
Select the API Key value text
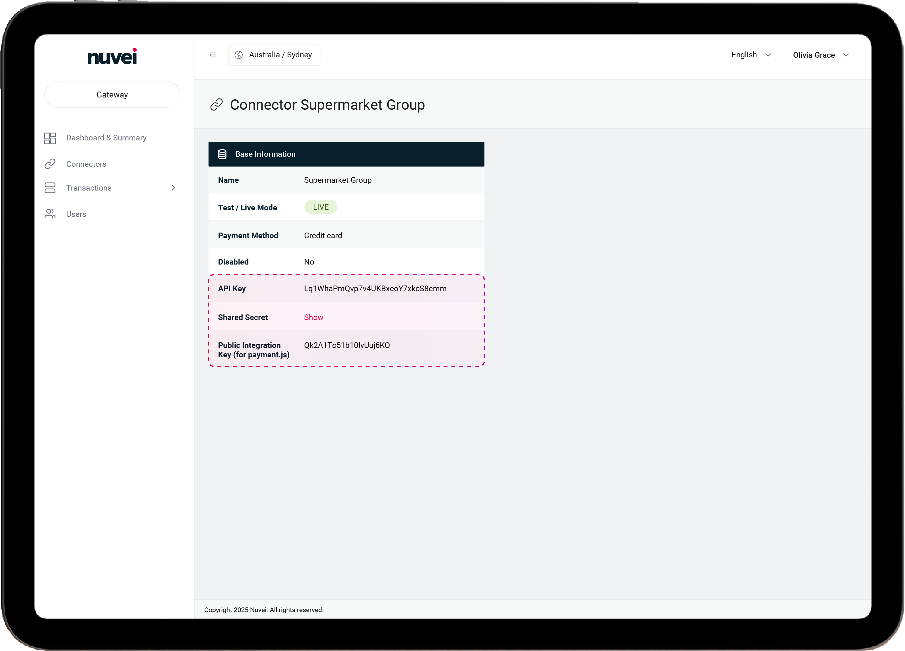[375, 289]
